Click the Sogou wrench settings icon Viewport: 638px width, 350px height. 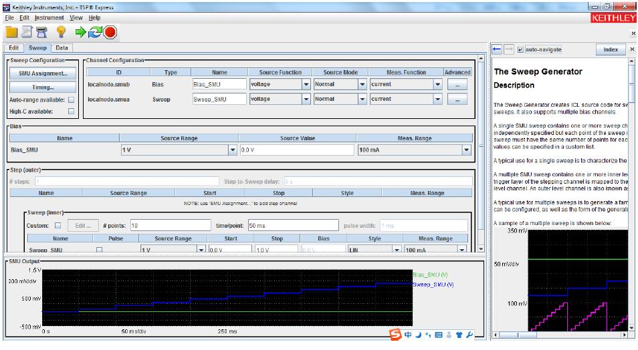point(469,334)
